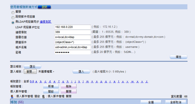This screenshot has height=104, width=195.
Task: Select the 詢問郵件伺服器 radio option
Action: click(13, 17)
